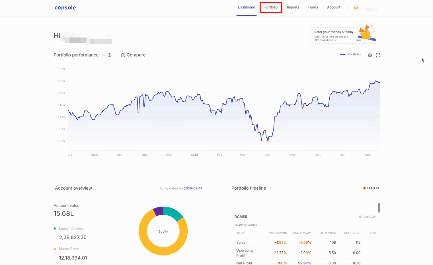Toggle the Portfolio series in chart legend
The height and width of the screenshot is (265, 433).
[x=350, y=54]
